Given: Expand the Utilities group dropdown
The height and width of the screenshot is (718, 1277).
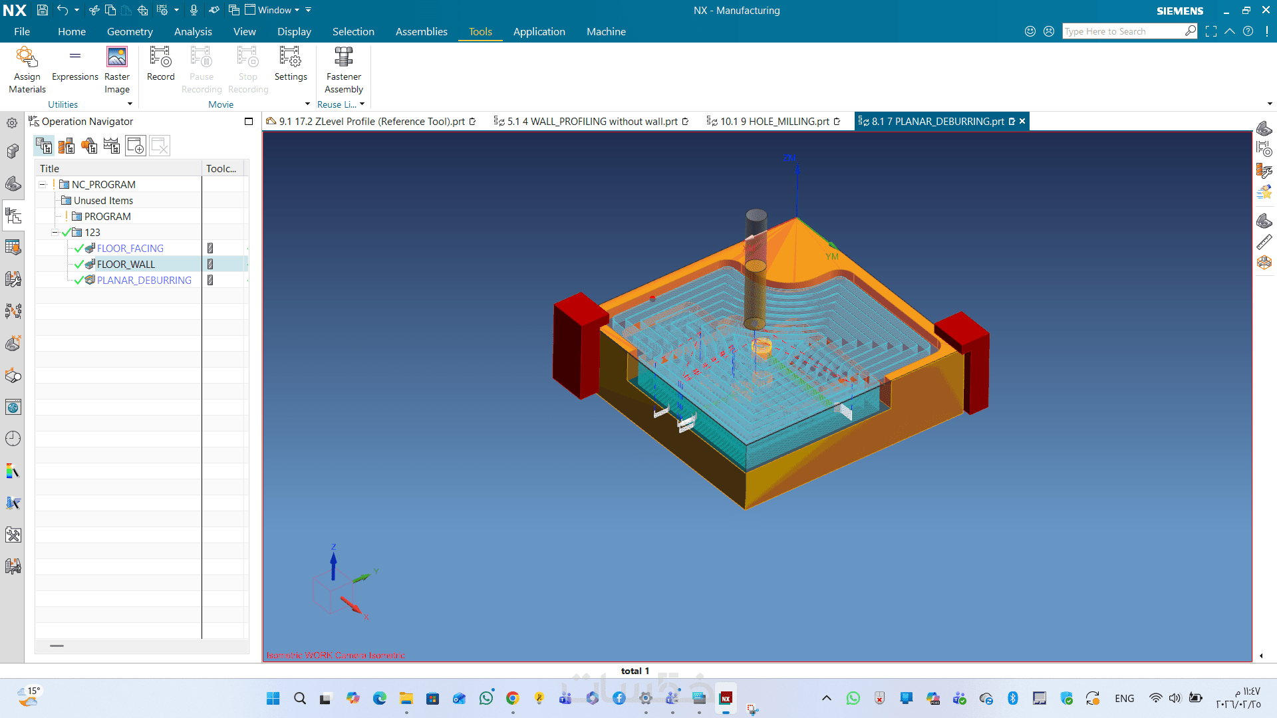Looking at the screenshot, I should pos(130,104).
